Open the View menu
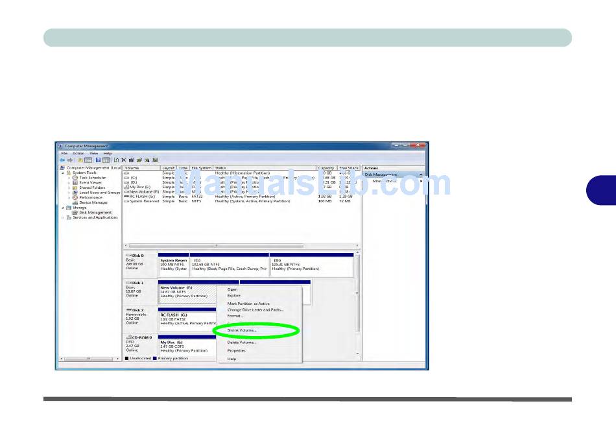 coord(94,153)
